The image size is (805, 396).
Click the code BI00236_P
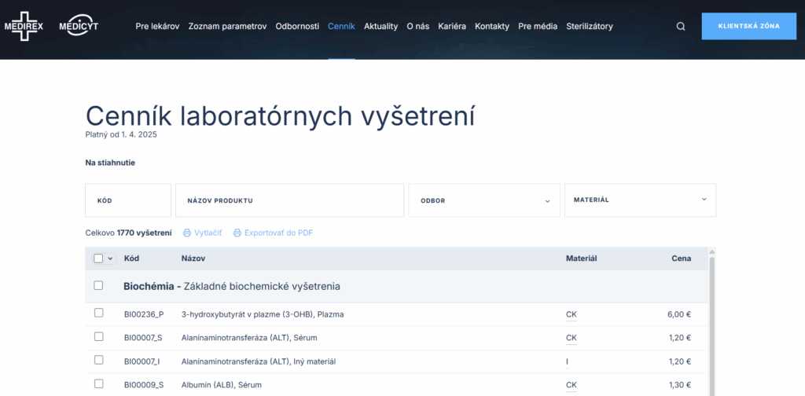point(144,314)
